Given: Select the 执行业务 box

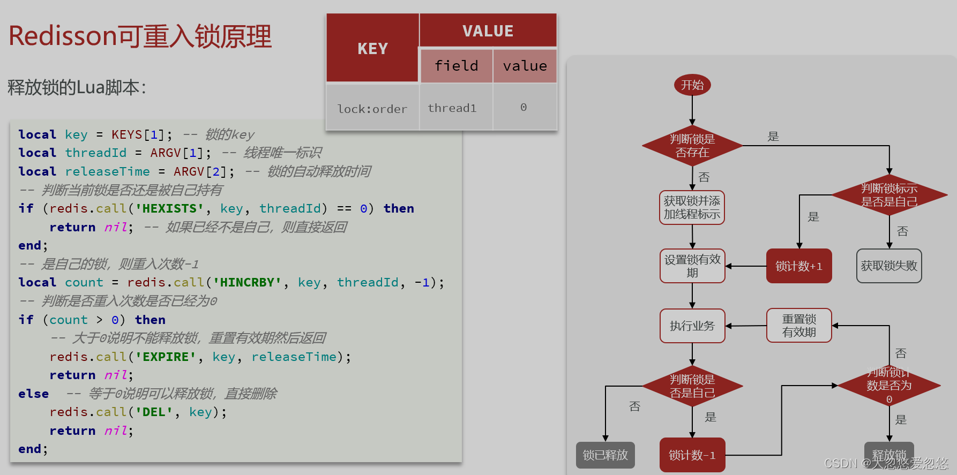Looking at the screenshot, I should [x=692, y=326].
